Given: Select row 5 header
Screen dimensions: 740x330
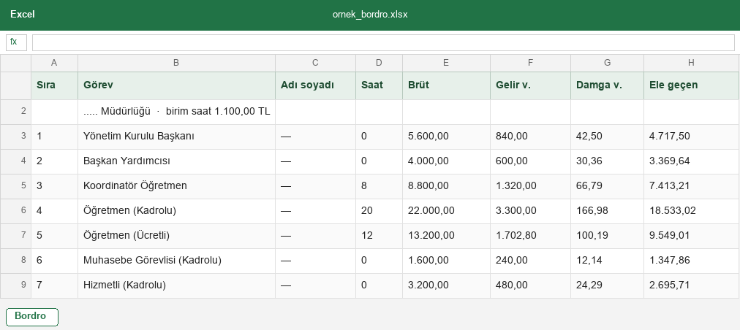Looking at the screenshot, I should pos(15,186).
